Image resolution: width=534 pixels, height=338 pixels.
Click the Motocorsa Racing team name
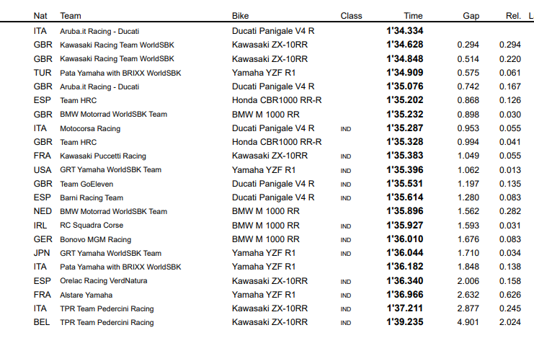(x=91, y=128)
